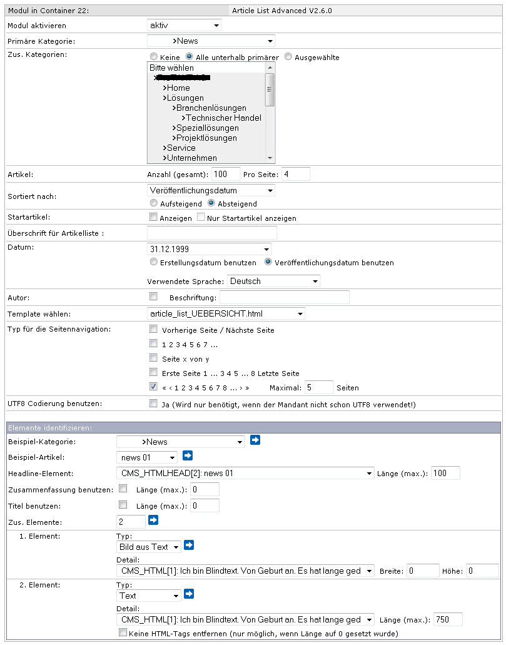Image resolution: width=506 pixels, height=645 pixels.
Task: Expand the Sortiert nach dropdown
Action: click(x=210, y=190)
